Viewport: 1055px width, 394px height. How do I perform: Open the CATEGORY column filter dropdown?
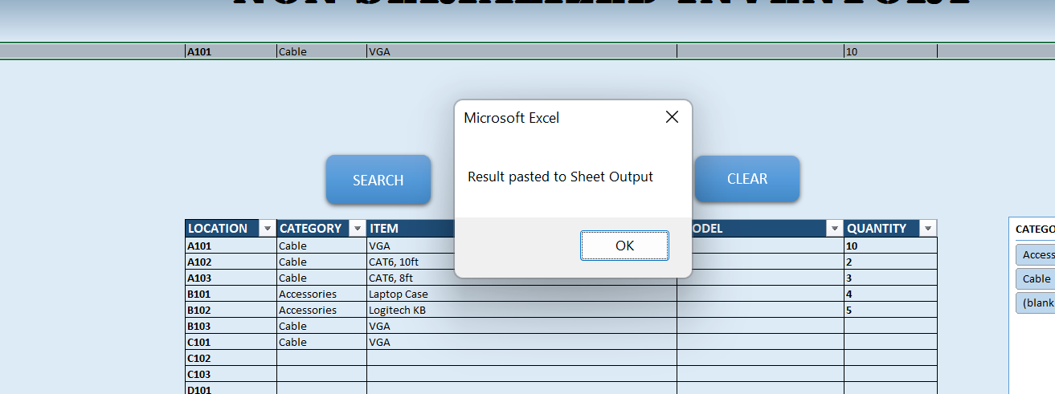coord(358,229)
